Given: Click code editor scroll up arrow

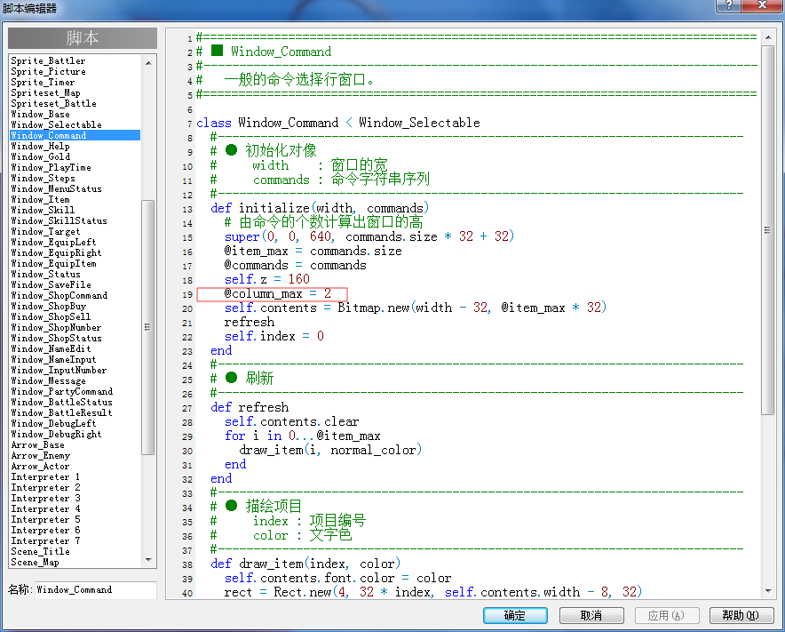Looking at the screenshot, I should tap(767, 37).
